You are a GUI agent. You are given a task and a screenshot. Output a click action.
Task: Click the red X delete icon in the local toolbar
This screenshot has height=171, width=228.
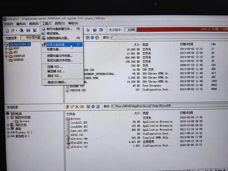point(77,107)
